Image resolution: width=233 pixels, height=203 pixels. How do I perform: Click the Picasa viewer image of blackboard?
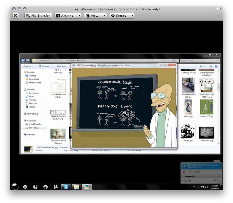pyautogui.click(x=124, y=107)
